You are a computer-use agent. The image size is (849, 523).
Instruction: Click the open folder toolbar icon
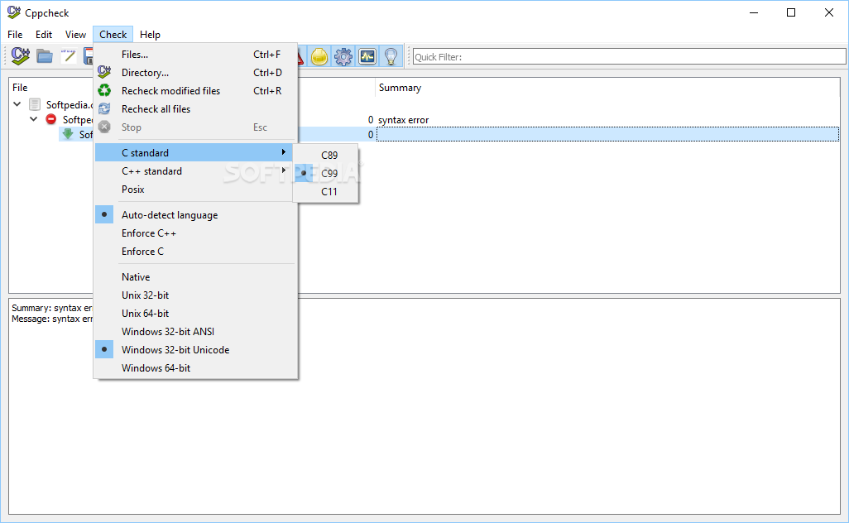[45, 55]
